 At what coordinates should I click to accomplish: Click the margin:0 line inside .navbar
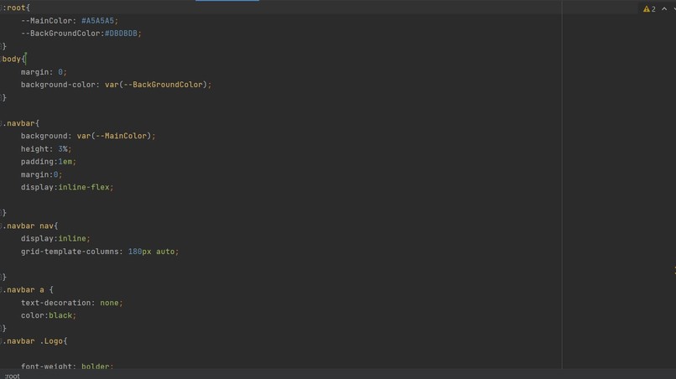coord(41,174)
